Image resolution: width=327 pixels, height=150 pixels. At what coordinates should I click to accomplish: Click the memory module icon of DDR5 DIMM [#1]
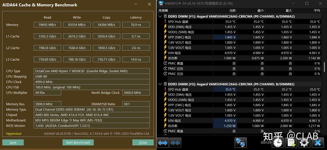click(165, 16)
